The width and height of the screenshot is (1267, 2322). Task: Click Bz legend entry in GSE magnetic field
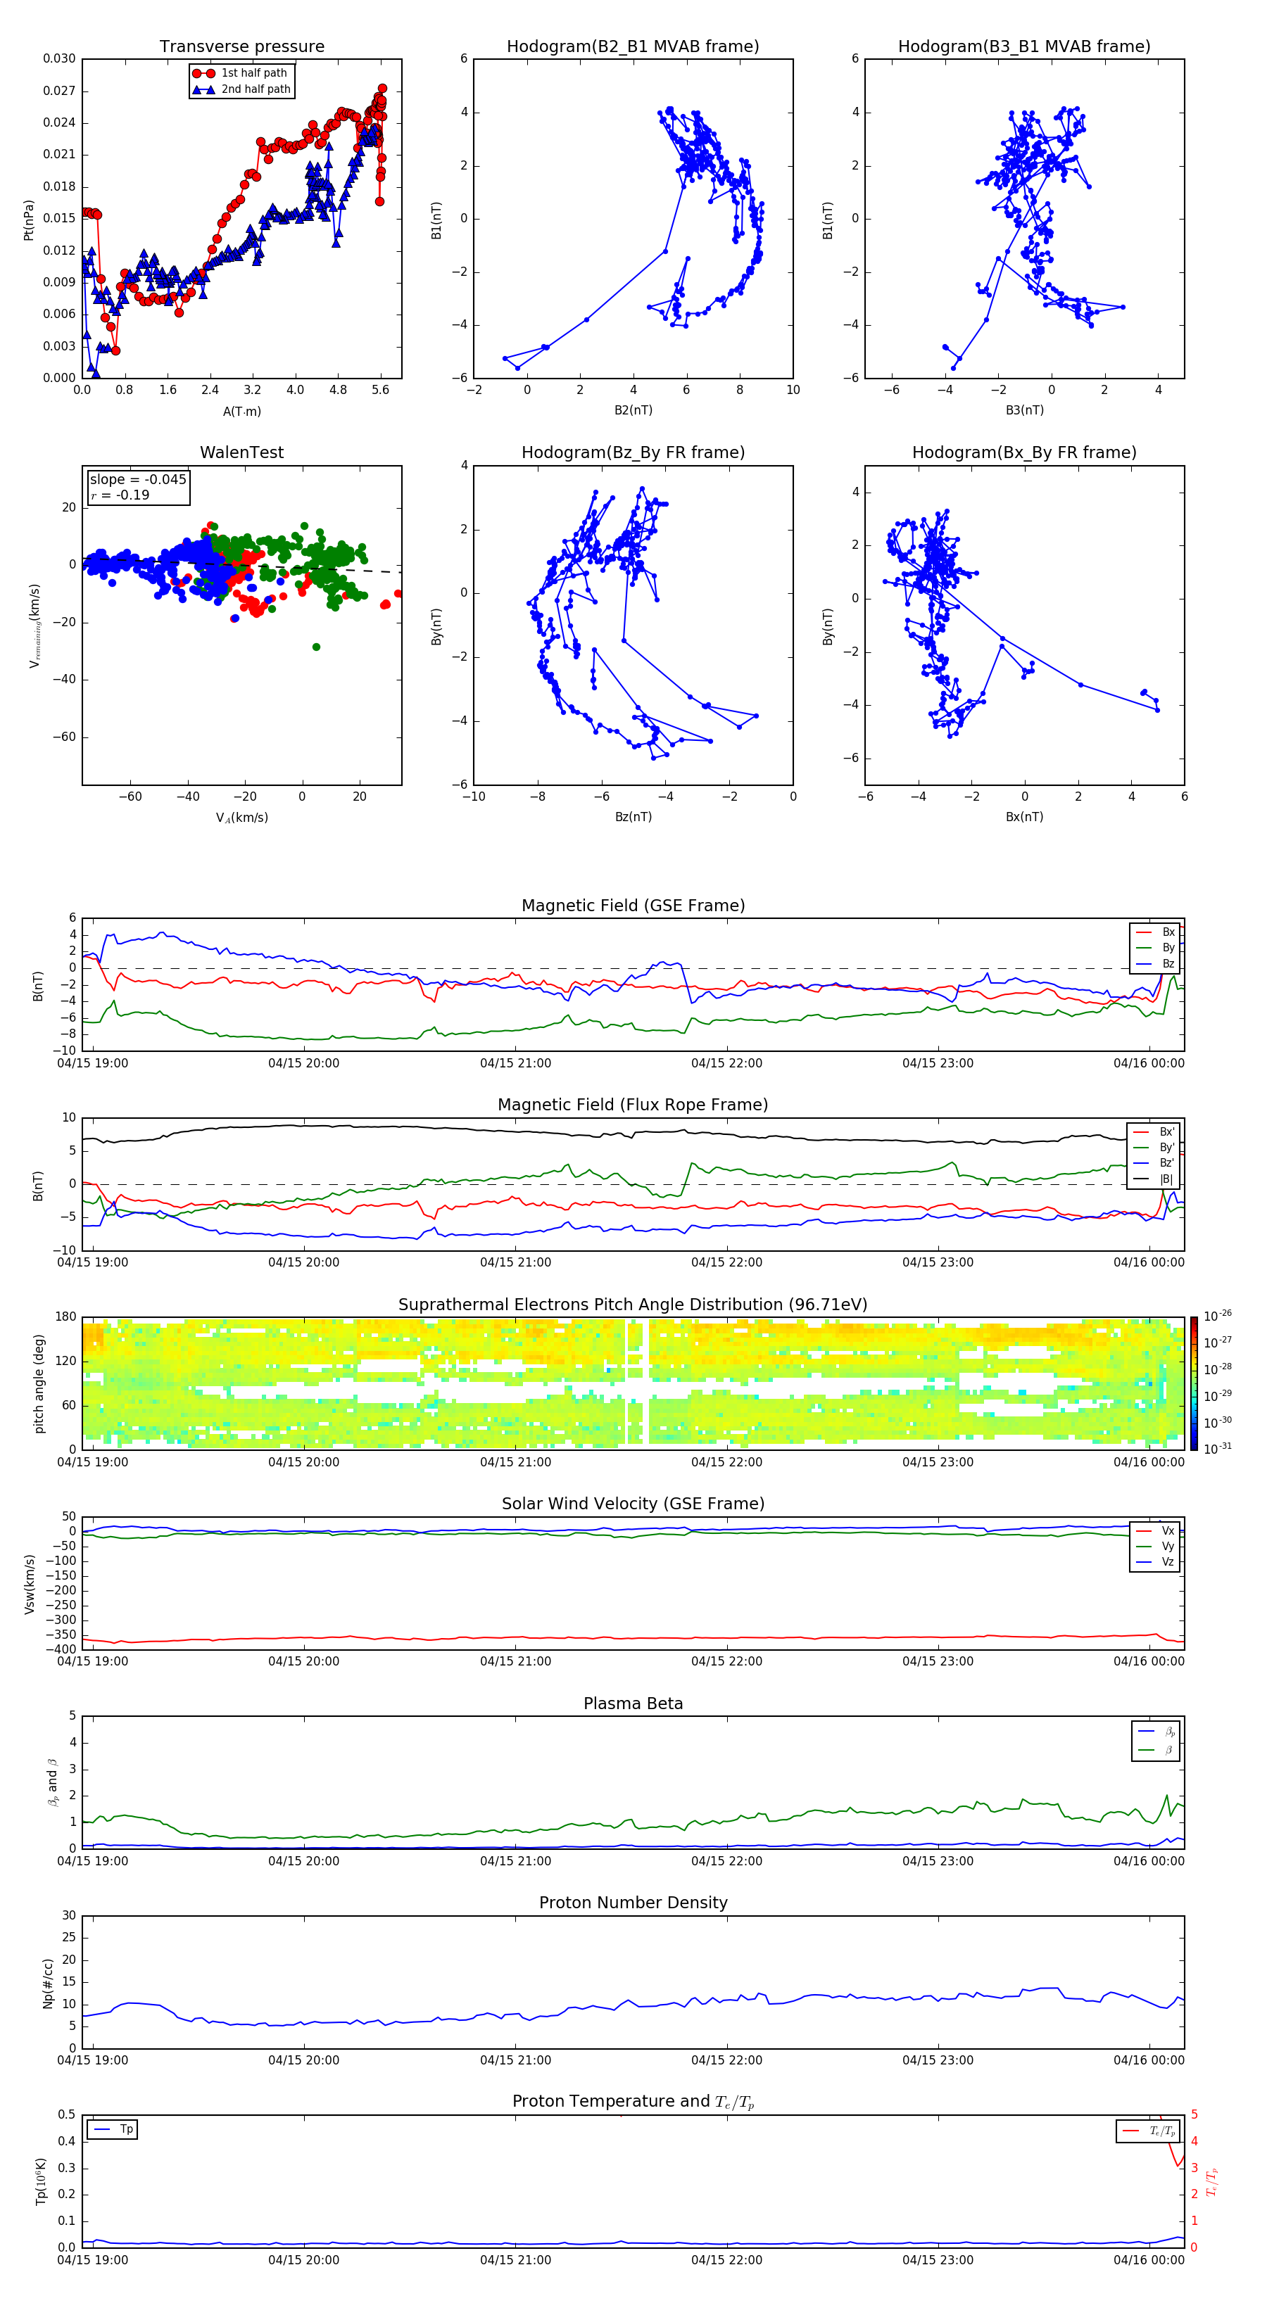coord(1155,963)
